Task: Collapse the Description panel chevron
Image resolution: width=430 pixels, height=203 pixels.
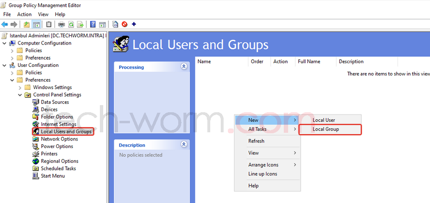Action: tap(184, 144)
